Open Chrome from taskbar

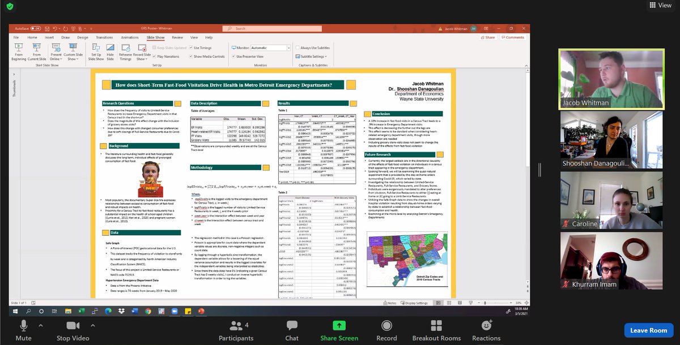point(148,312)
